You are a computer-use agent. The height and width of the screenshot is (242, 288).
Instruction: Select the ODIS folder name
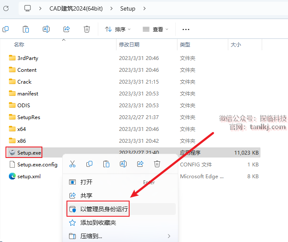[x=24, y=105]
